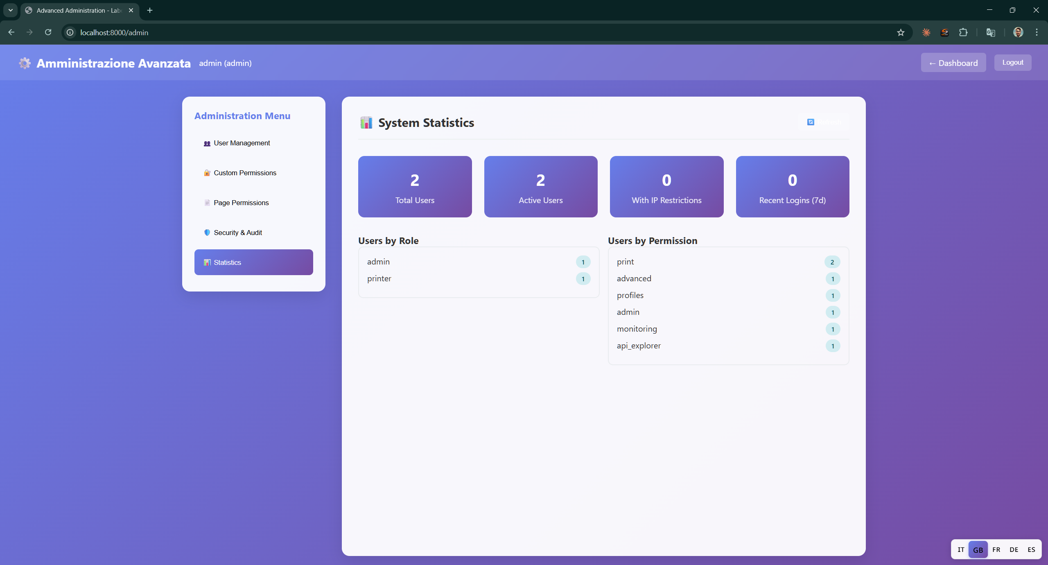
Task: Click the Active Users stat card
Action: pos(541,187)
